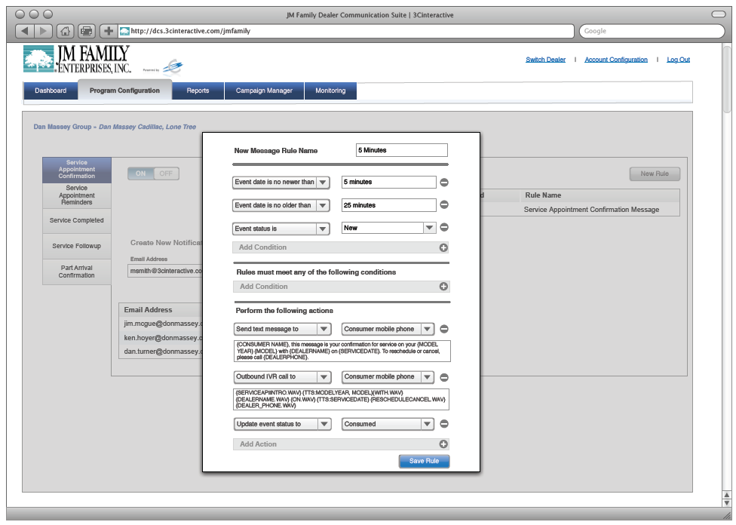Remove the 'Event date is no newer than' condition
Screen dimensions: 736x525
(x=444, y=183)
